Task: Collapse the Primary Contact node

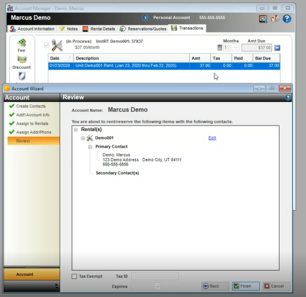Action: [x=90, y=147]
